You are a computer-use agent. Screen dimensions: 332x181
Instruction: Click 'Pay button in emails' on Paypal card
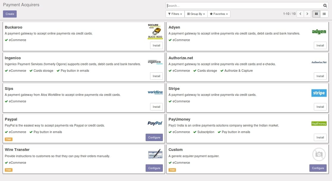click(x=48, y=132)
